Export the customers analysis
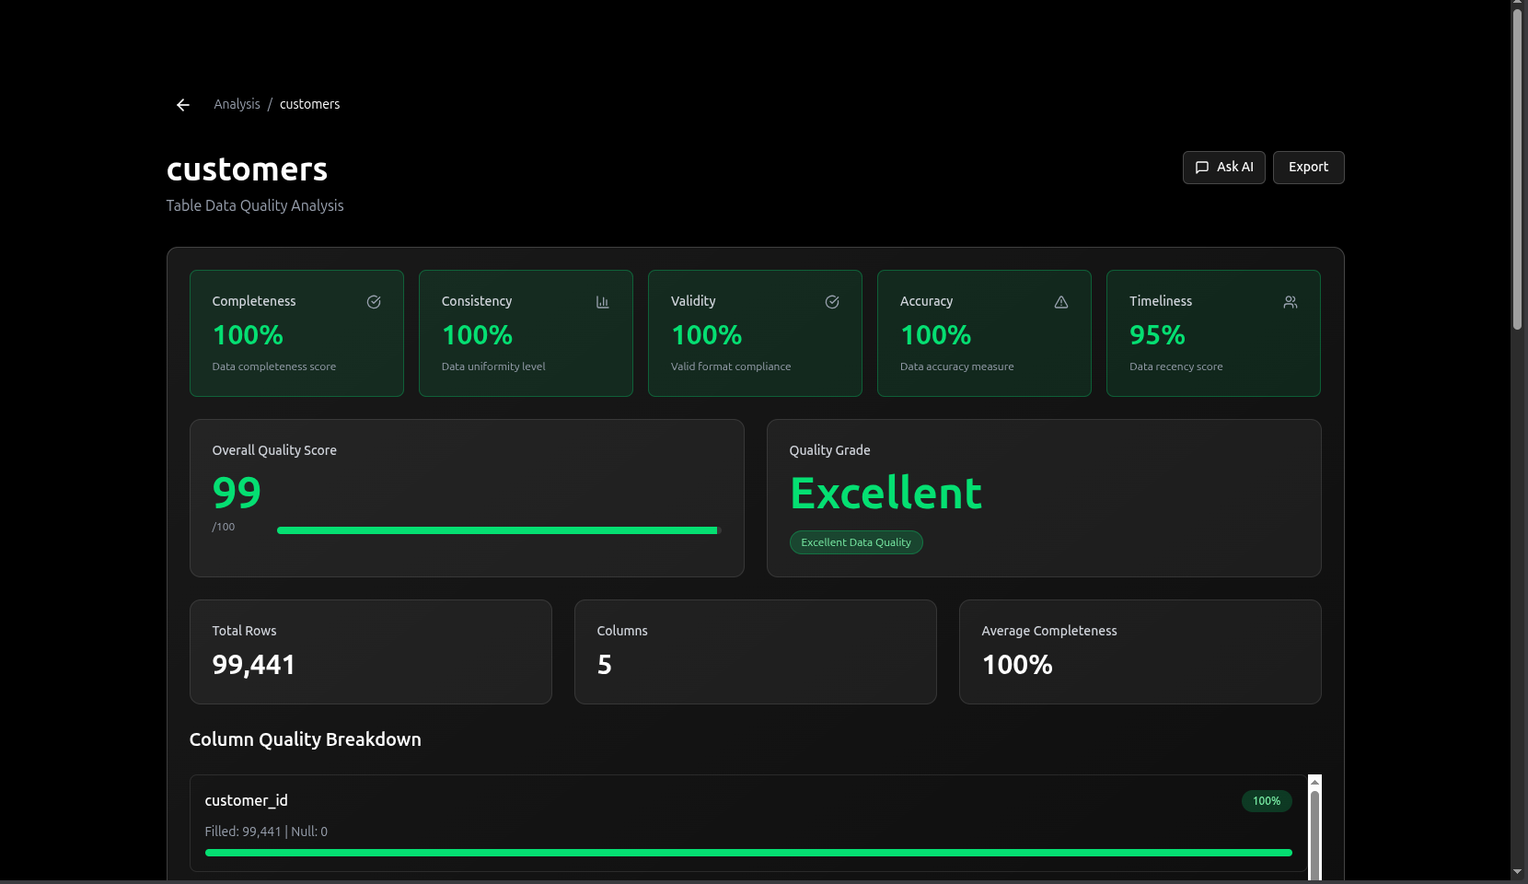 (1308, 168)
